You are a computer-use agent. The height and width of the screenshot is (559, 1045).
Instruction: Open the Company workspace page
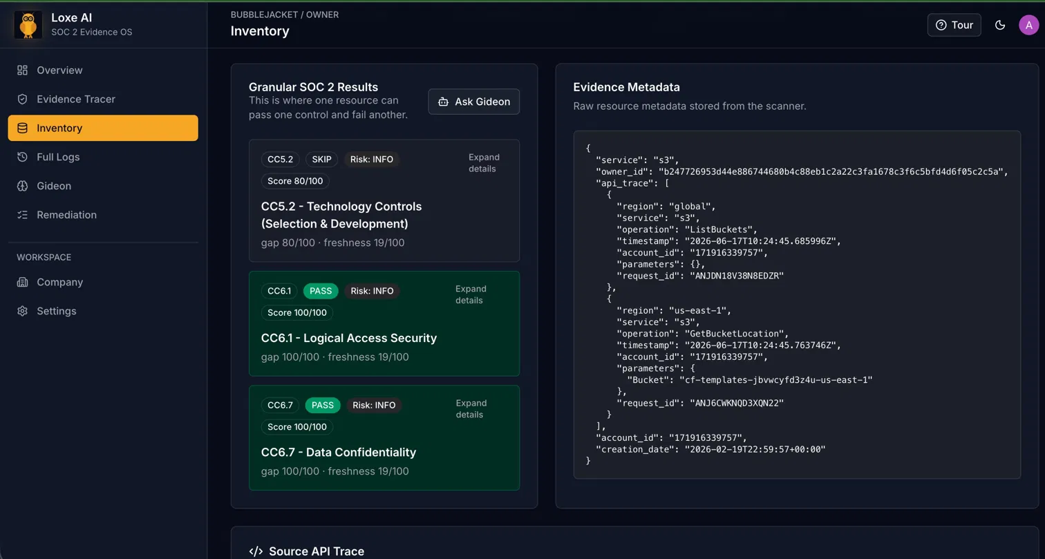pyautogui.click(x=103, y=282)
